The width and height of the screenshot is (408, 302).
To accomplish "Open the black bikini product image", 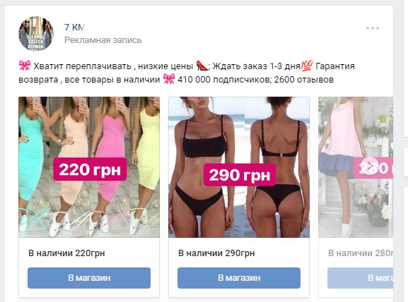I will [239, 167].
